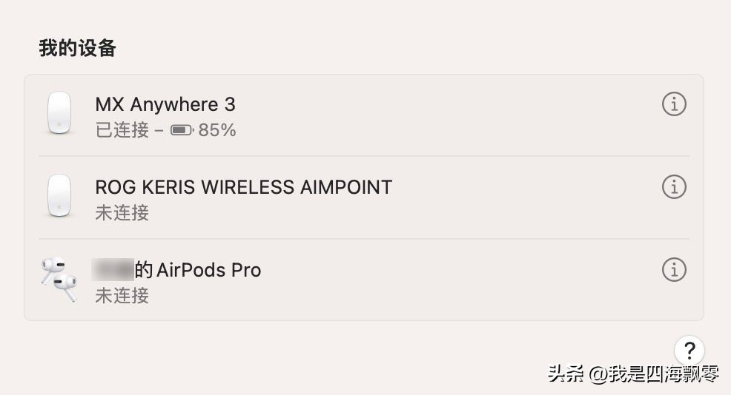
Task: Click the battery level icon
Action: click(181, 131)
